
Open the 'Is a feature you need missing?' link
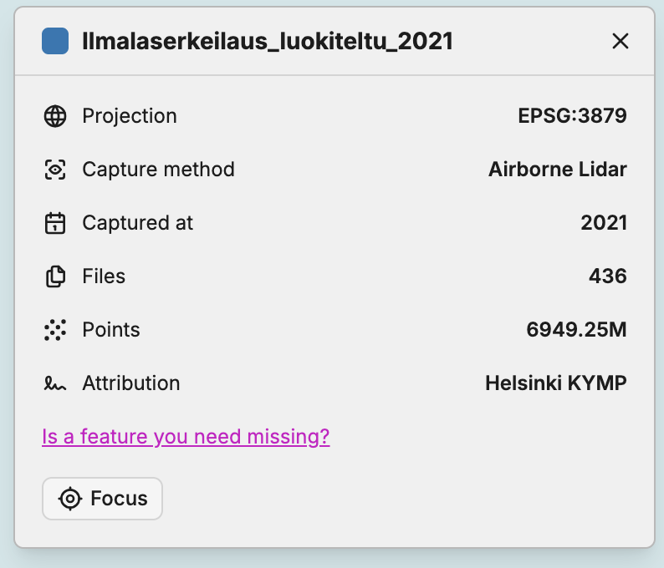point(186,436)
